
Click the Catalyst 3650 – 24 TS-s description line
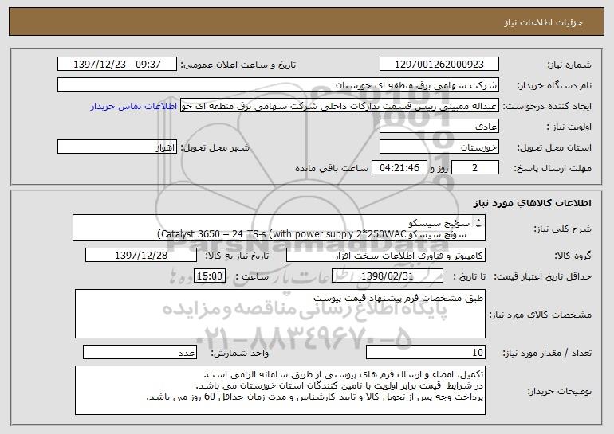[x=311, y=234]
